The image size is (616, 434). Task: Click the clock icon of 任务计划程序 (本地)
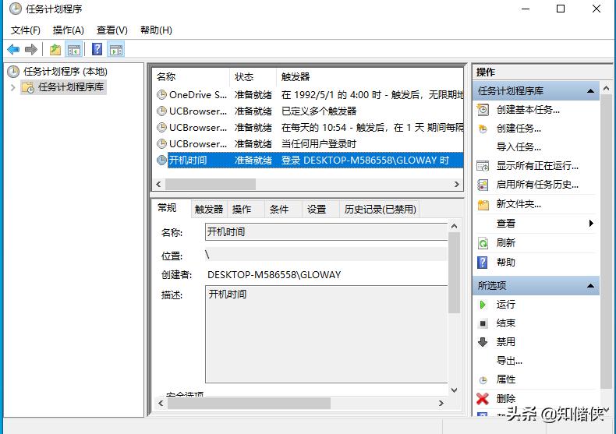pyautogui.click(x=13, y=72)
